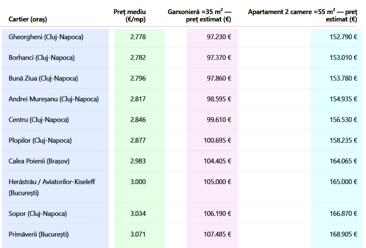Click the 99.610 € studio price
This screenshot has width=366, height=248.
pos(219,120)
